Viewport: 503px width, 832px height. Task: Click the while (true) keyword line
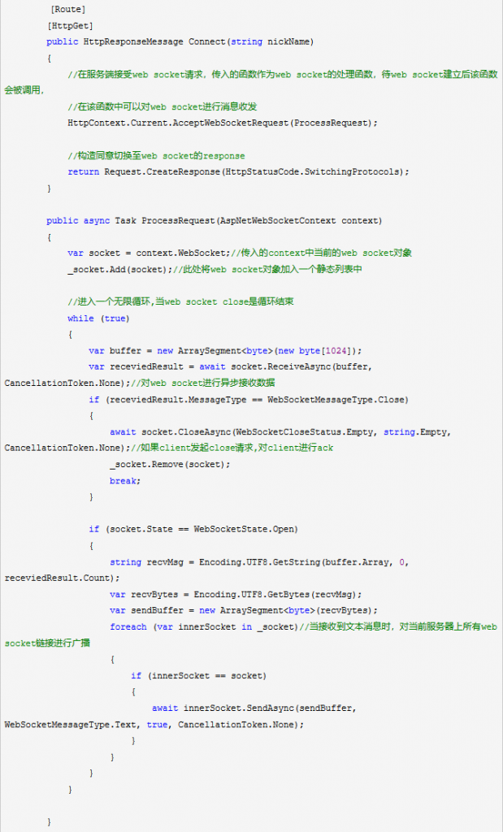pyautogui.click(x=98, y=318)
